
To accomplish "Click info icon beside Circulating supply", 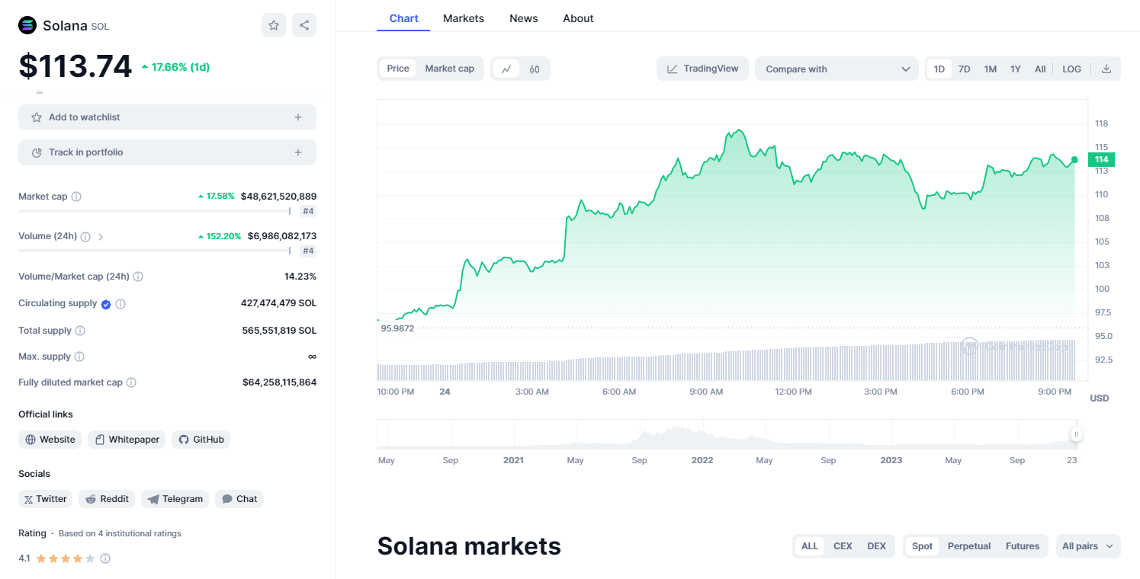I will [120, 304].
